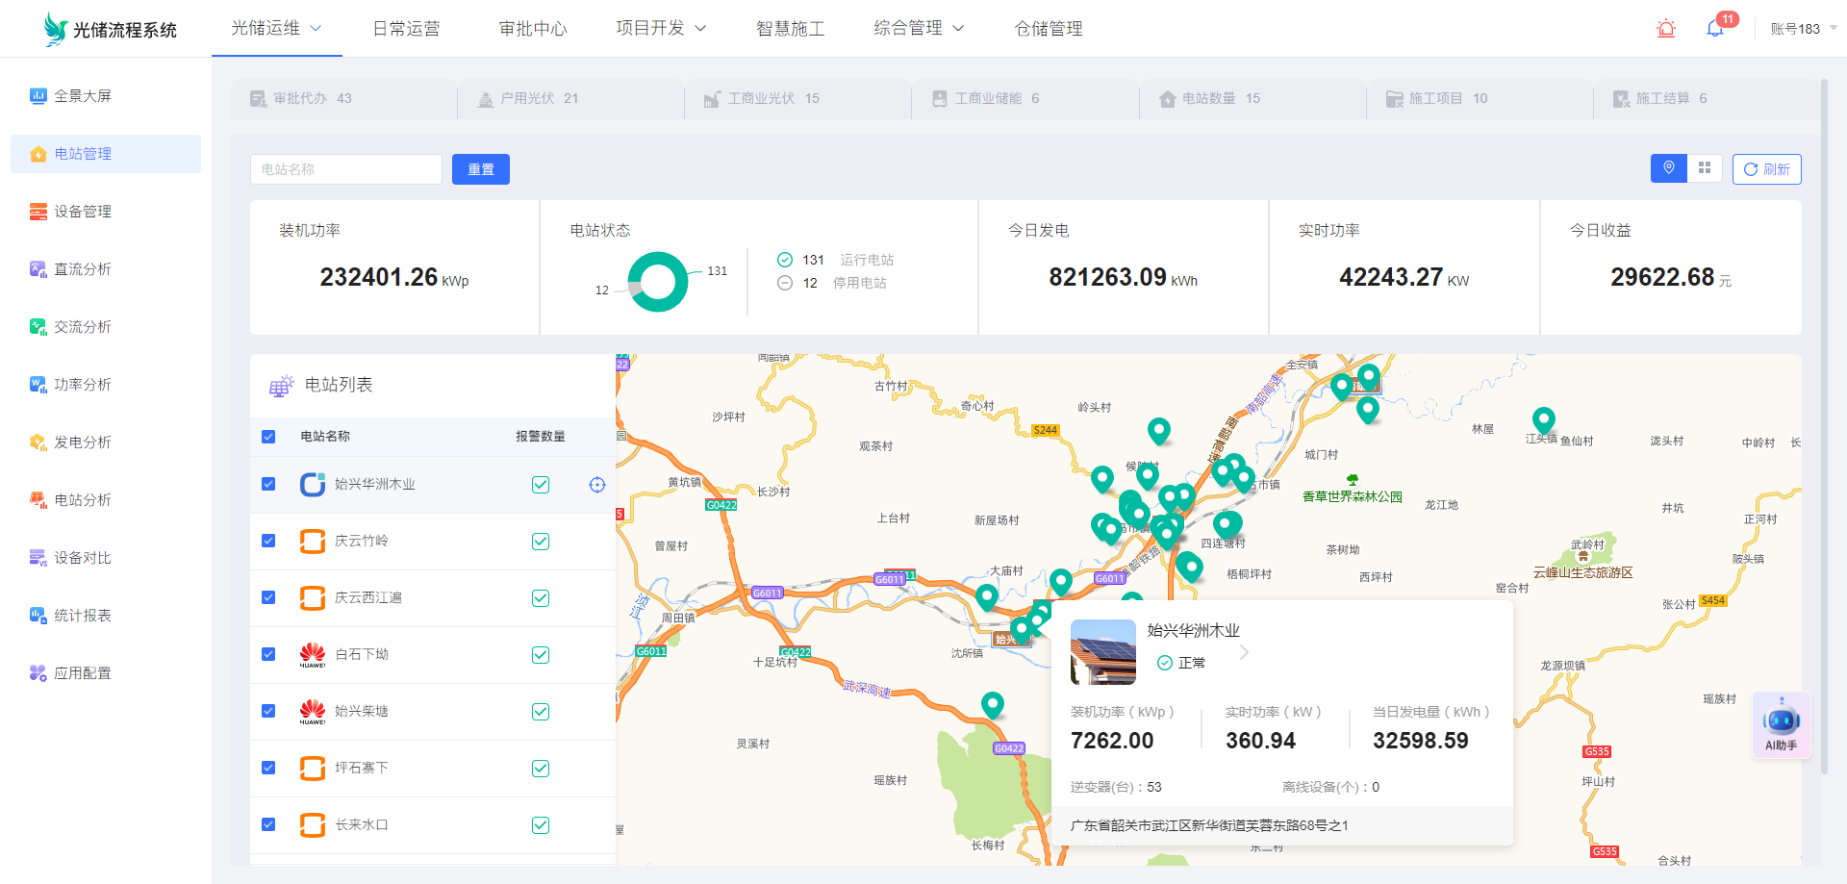Select the 审批代办 43 tab
This screenshot has width=1847, height=884.
343,98
